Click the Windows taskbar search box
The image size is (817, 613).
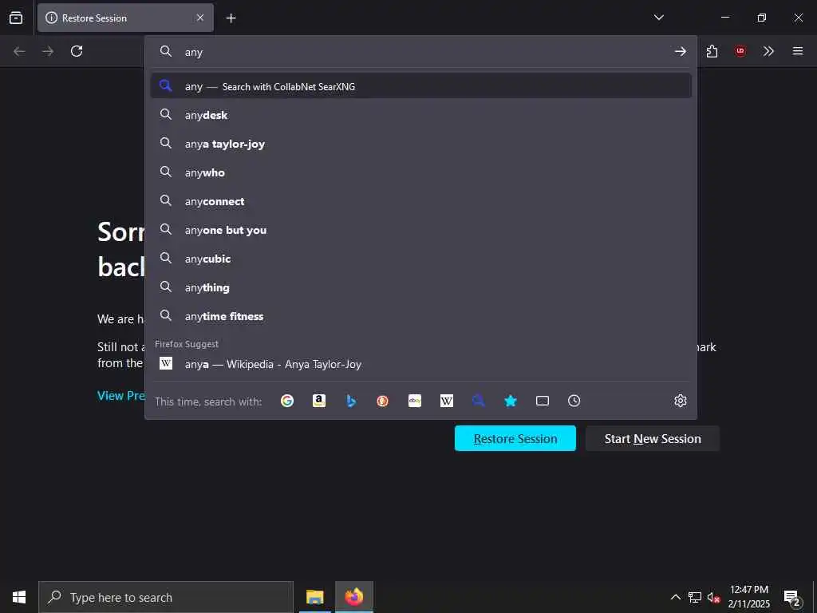[x=166, y=597]
